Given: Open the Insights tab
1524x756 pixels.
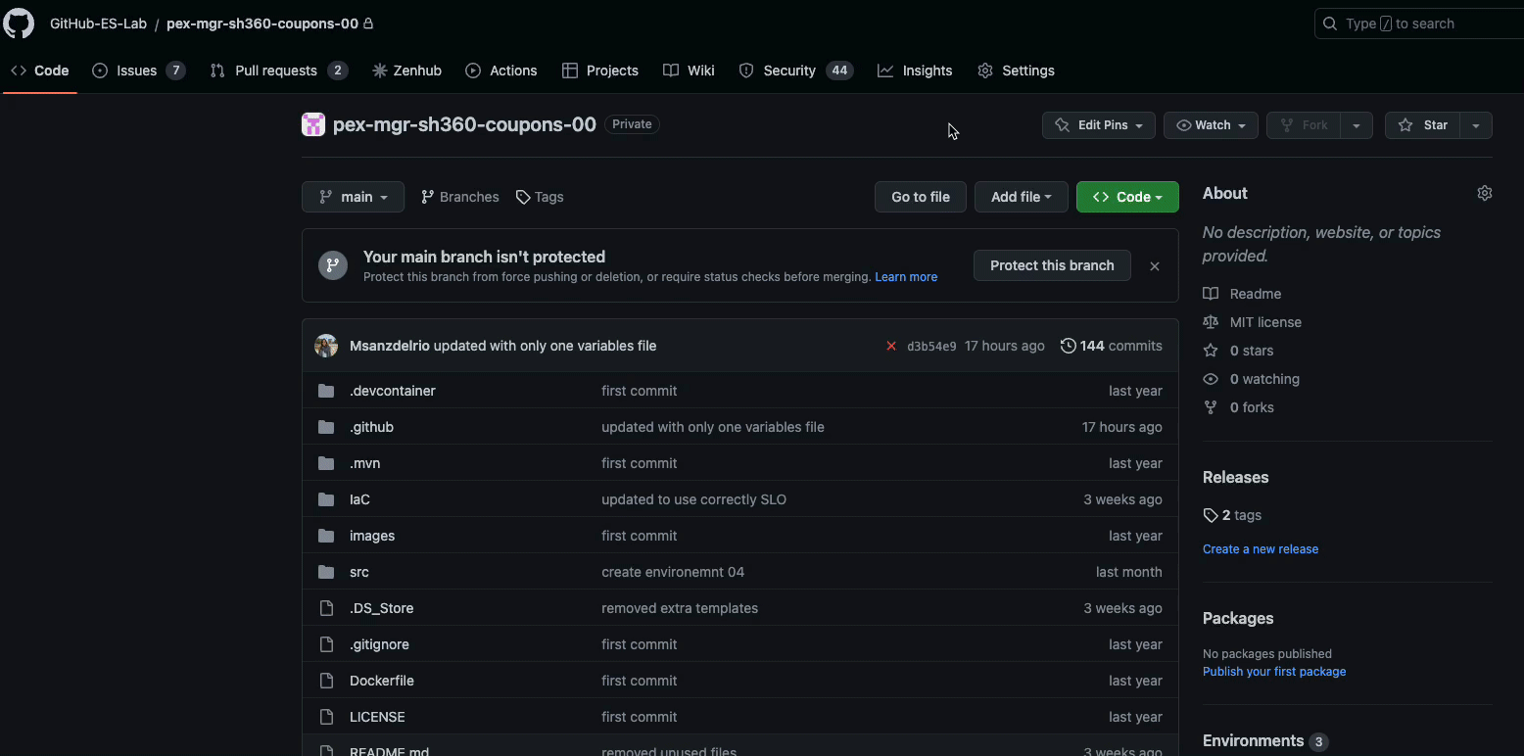Looking at the screenshot, I should [x=915, y=71].
